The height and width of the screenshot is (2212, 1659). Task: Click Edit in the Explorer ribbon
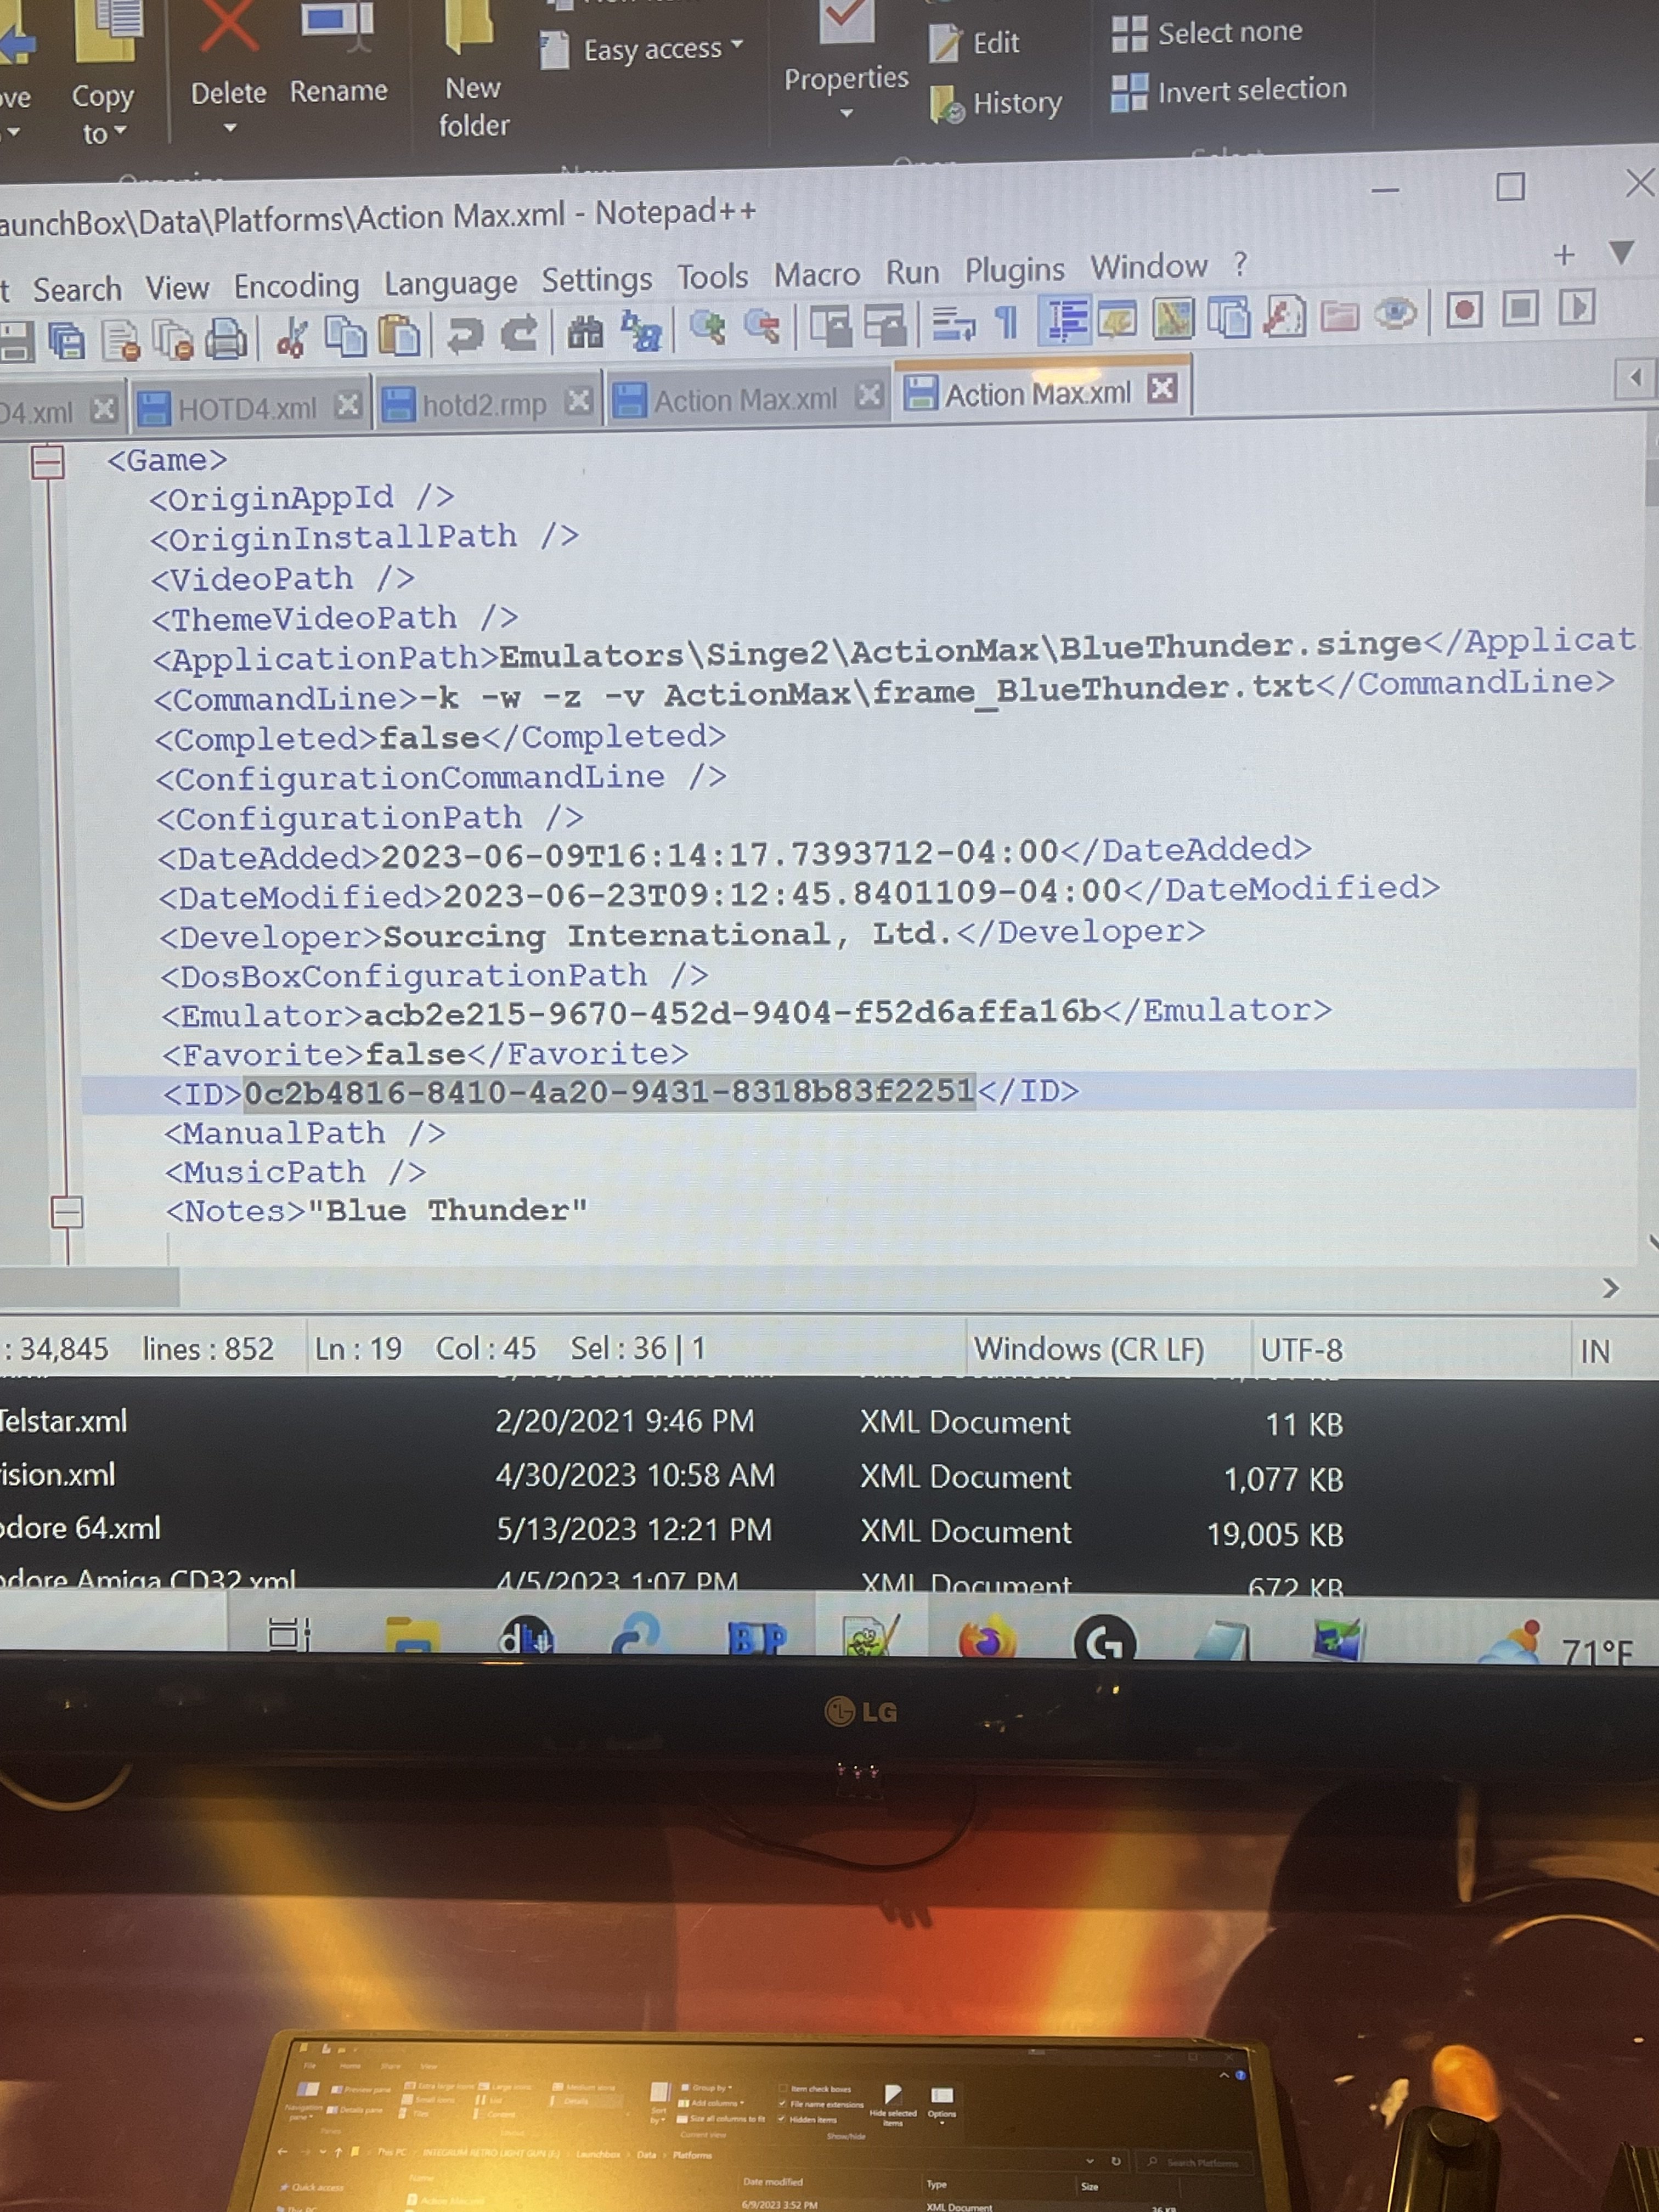click(x=974, y=43)
